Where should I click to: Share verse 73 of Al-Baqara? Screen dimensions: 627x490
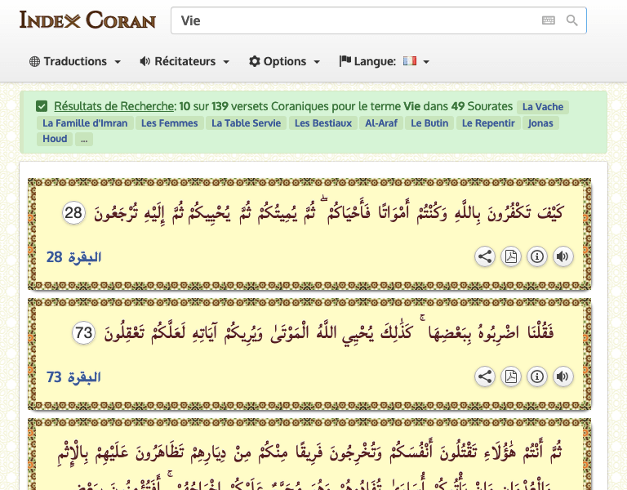click(x=485, y=376)
